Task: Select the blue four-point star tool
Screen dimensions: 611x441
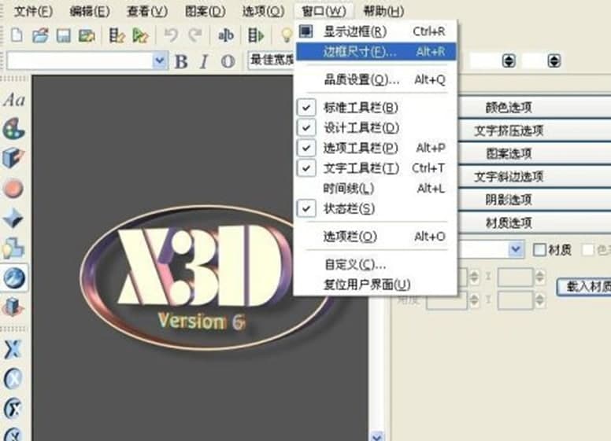Action: [x=13, y=219]
